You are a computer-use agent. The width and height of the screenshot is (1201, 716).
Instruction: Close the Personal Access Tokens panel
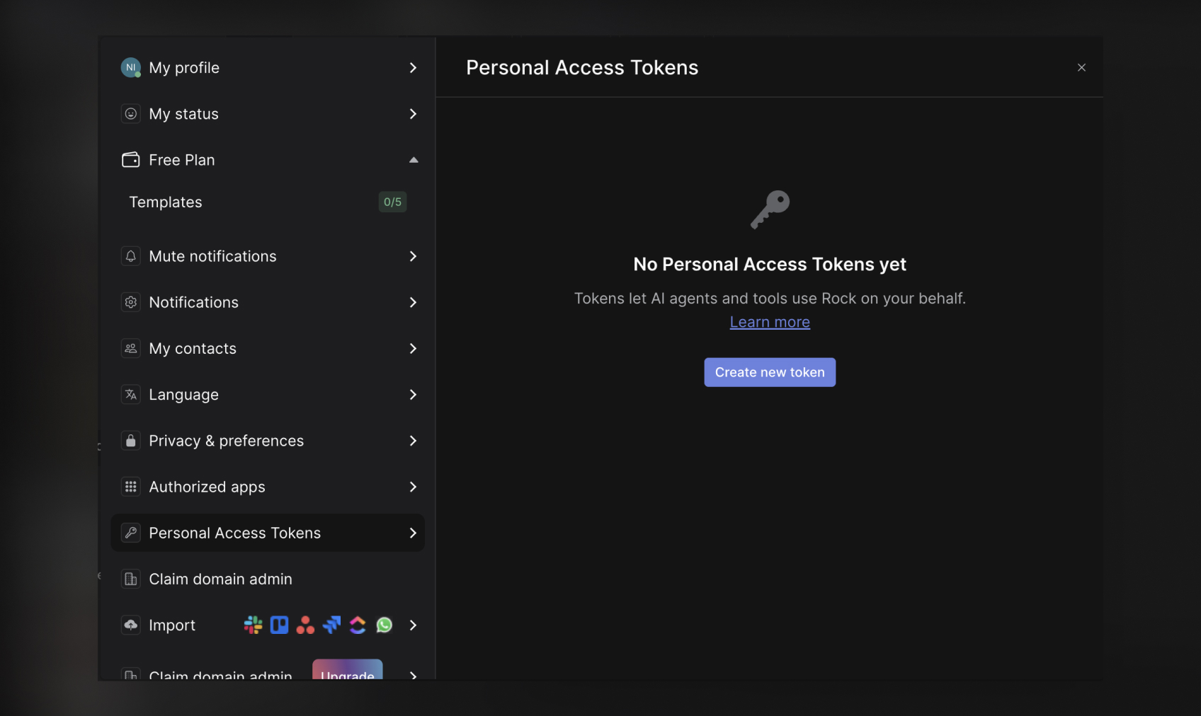point(1081,68)
